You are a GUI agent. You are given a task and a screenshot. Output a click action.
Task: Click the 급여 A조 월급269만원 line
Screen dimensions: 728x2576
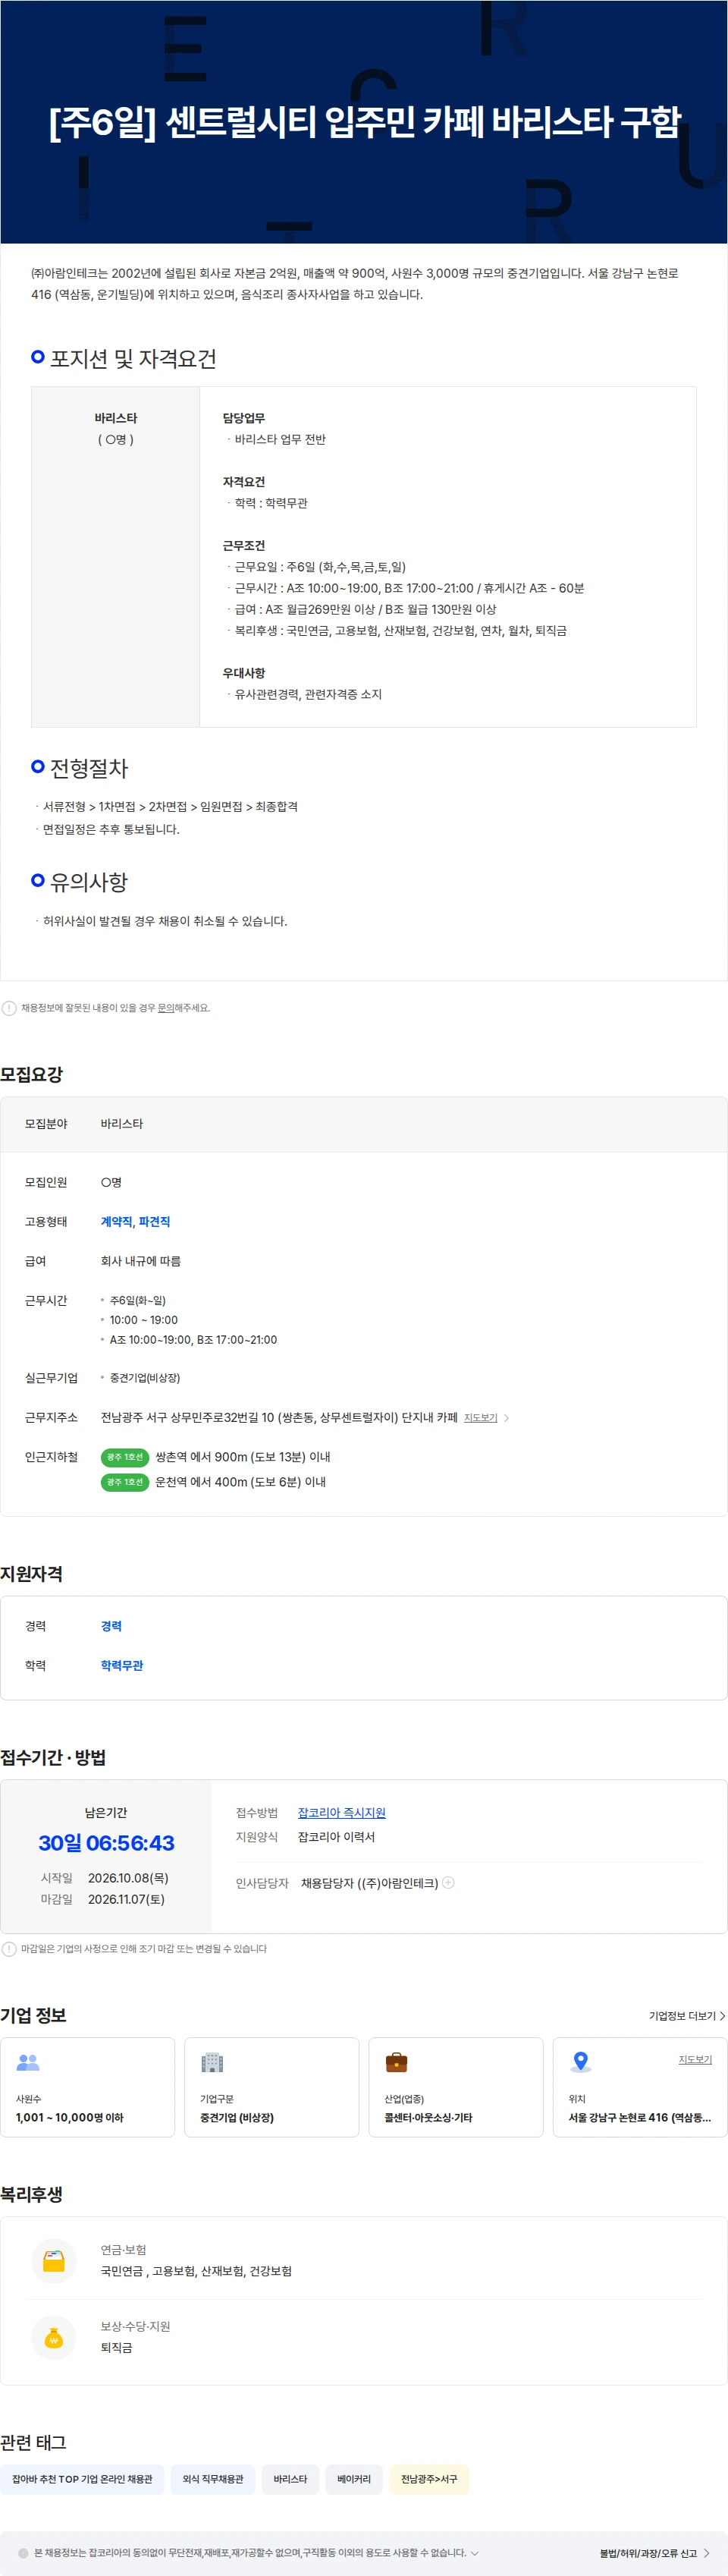coord(366,609)
